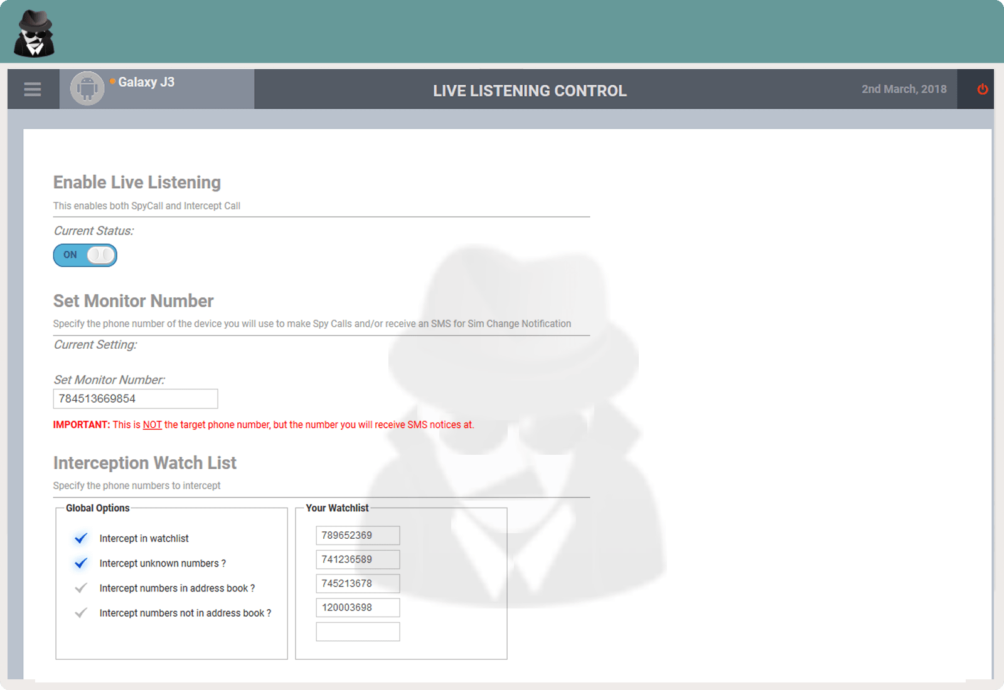Uncheck Intercept in watchlist option
This screenshot has height=690, width=1004.
[81, 538]
